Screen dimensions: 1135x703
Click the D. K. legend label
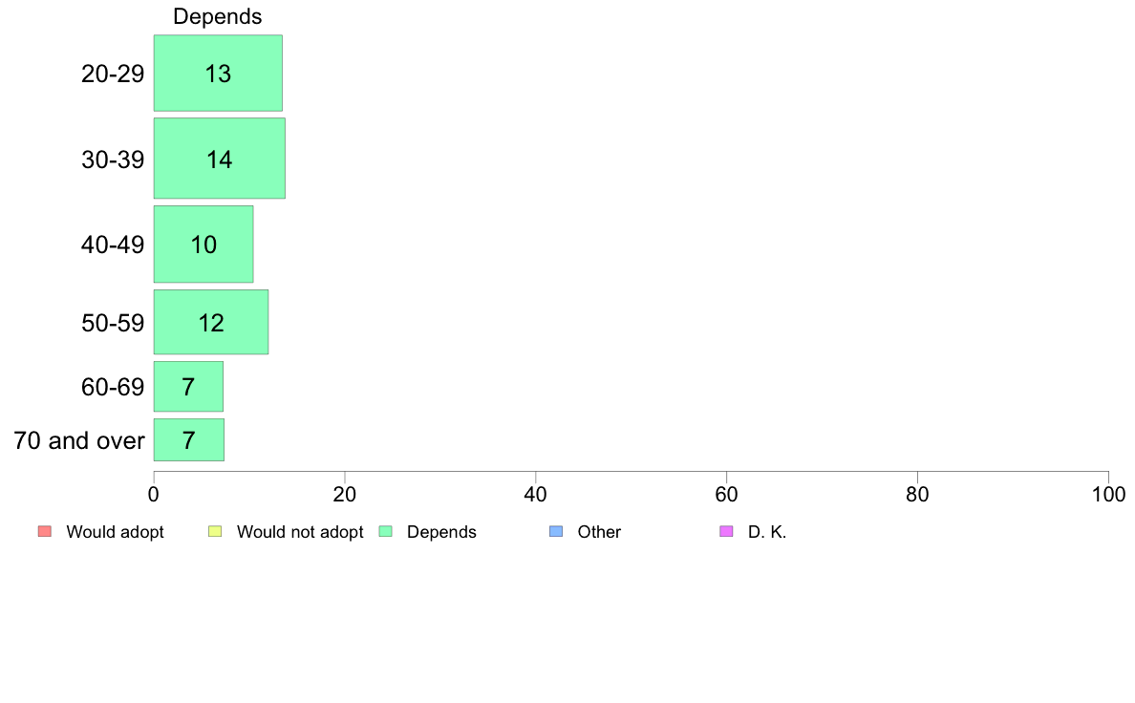(x=767, y=532)
